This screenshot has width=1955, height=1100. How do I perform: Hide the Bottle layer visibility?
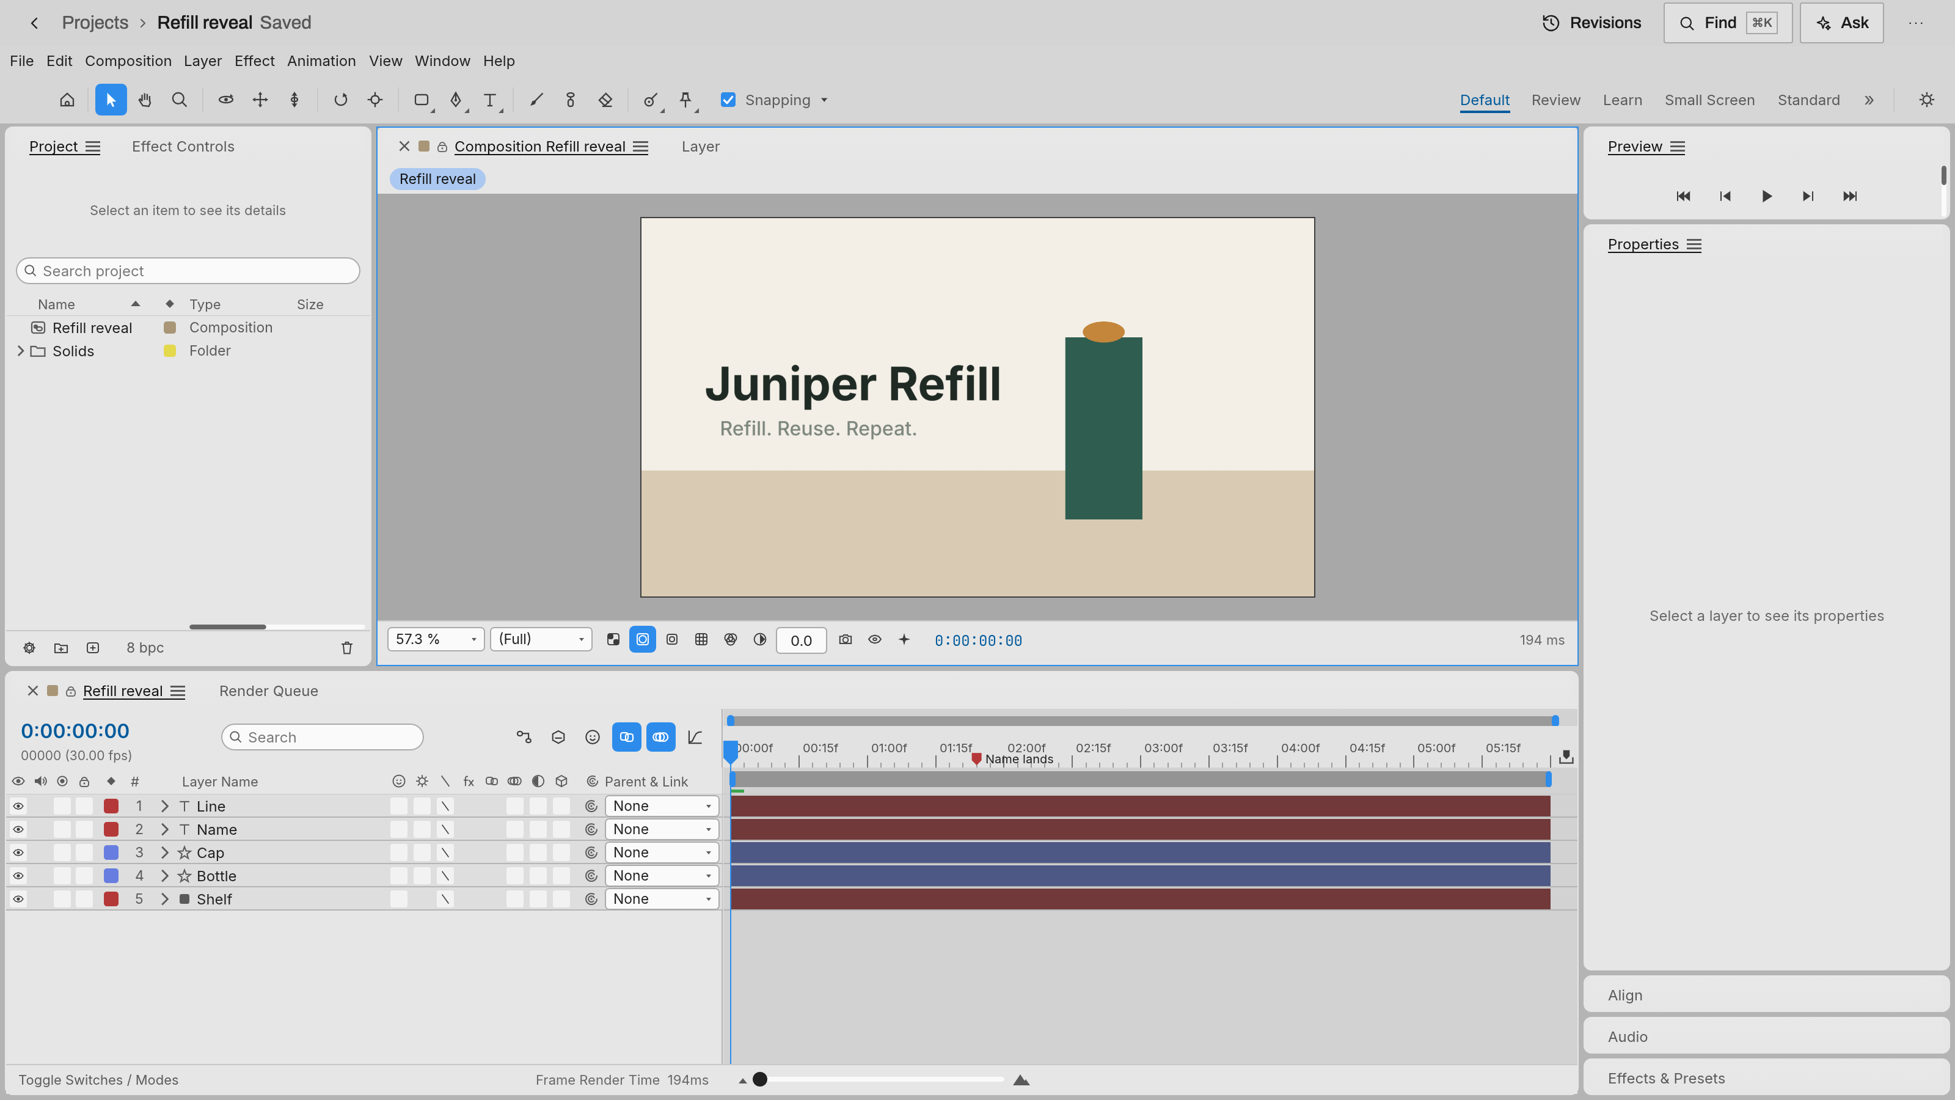pyautogui.click(x=18, y=875)
